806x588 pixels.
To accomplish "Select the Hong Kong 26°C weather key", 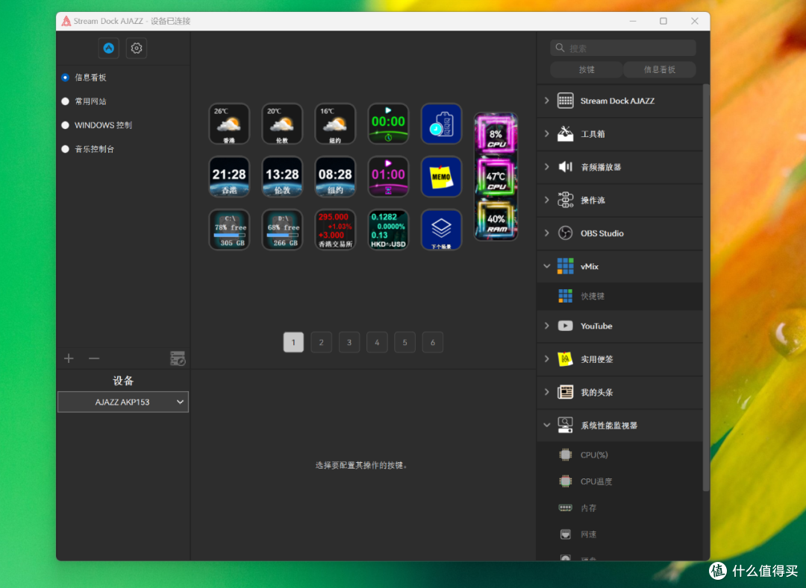I will tap(229, 124).
